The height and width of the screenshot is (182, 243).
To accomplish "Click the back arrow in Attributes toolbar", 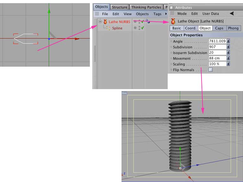I will 232,14.
